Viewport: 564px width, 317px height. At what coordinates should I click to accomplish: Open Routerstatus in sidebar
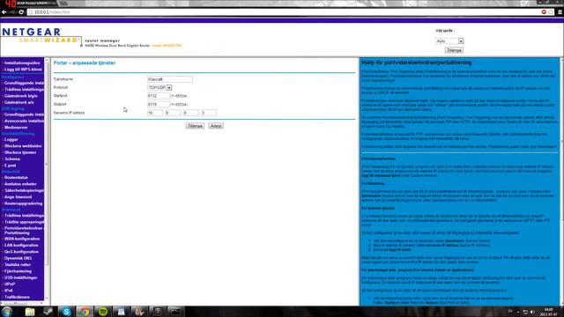(x=16, y=178)
